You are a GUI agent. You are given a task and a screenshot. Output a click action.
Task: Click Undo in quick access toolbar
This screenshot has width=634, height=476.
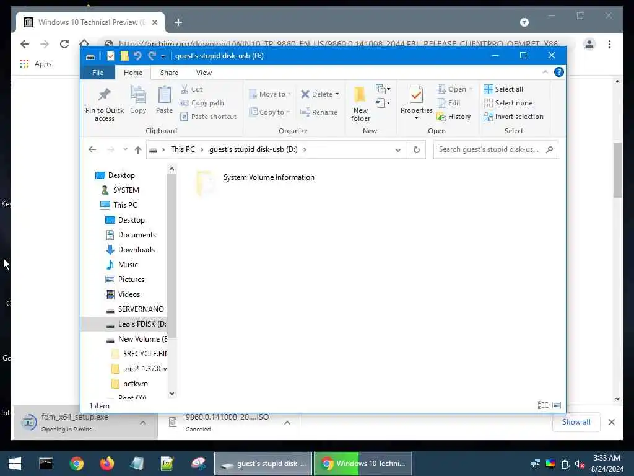(x=137, y=55)
